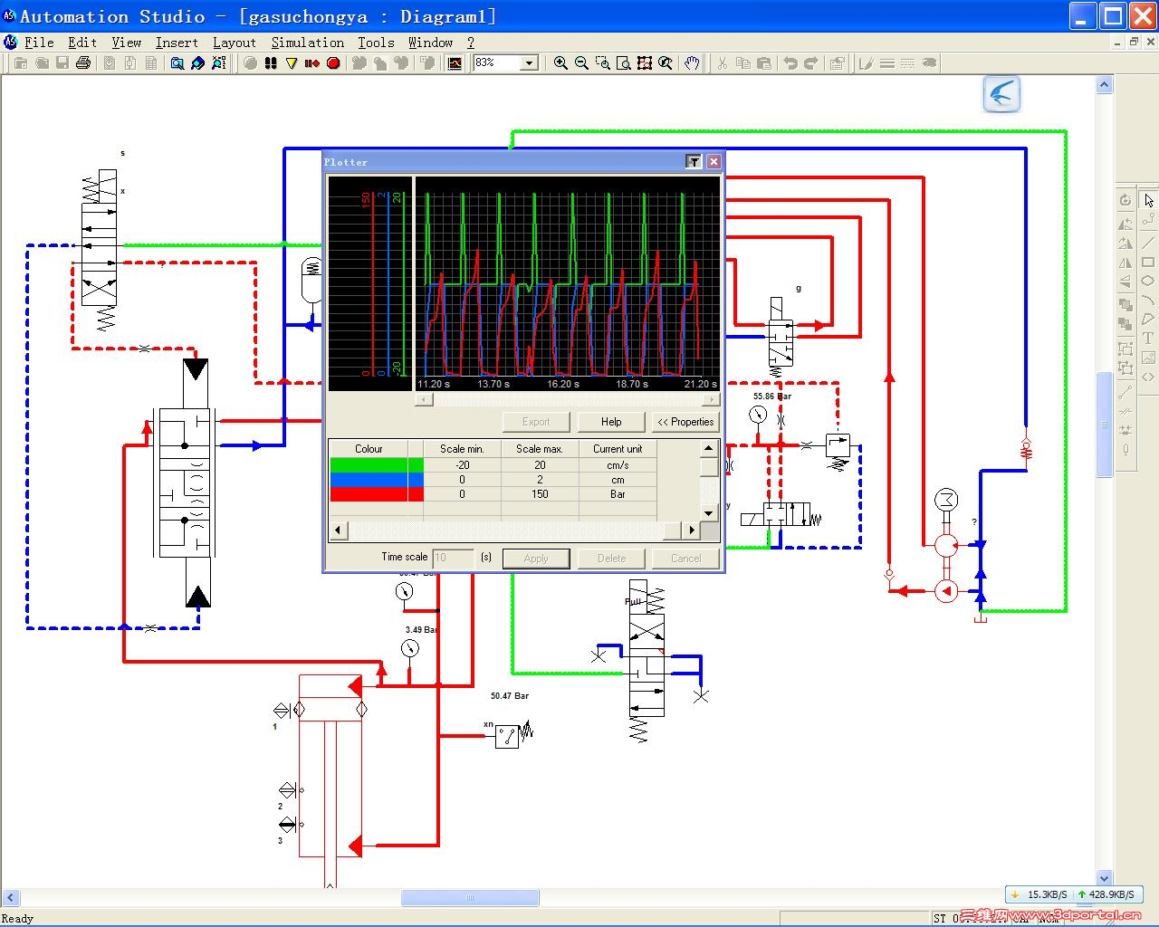This screenshot has width=1159, height=927.
Task: Click the Help button in Plotter
Action: (x=611, y=422)
